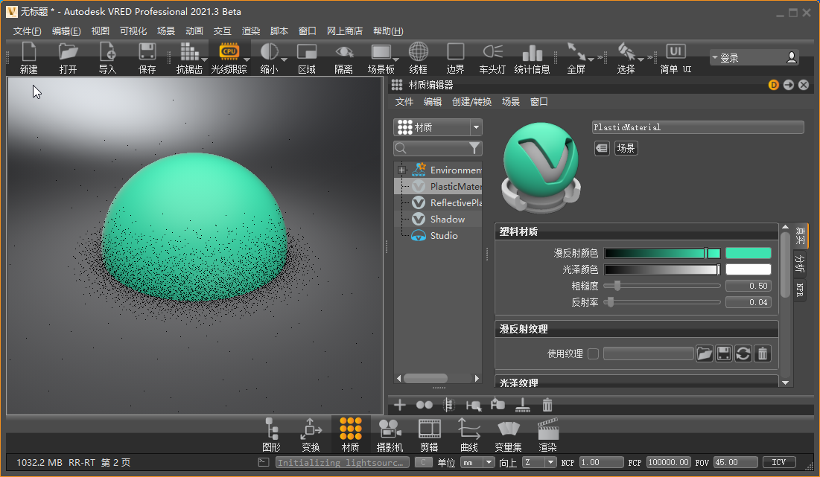The height and width of the screenshot is (477, 820).
Task: Expand the Environments tree node
Action: pos(401,170)
